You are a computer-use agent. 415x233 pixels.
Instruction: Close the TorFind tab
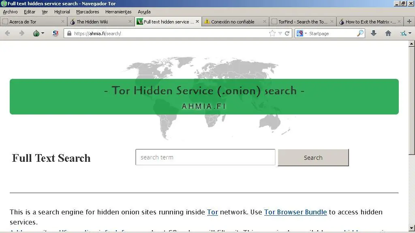[x=332, y=21]
